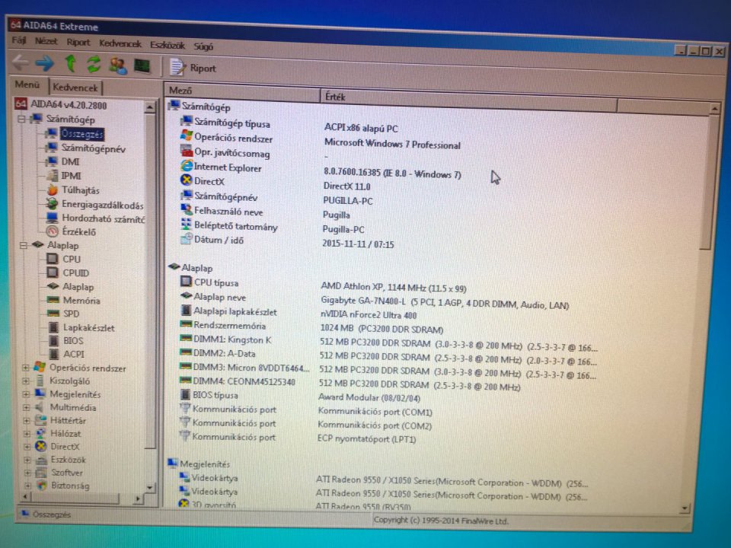
Task: Expand the DirectX tree node
Action: click(27, 446)
